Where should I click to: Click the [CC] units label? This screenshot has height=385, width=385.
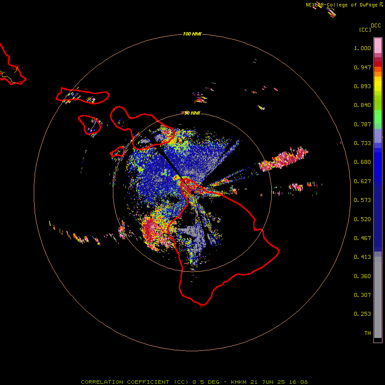[365, 30]
